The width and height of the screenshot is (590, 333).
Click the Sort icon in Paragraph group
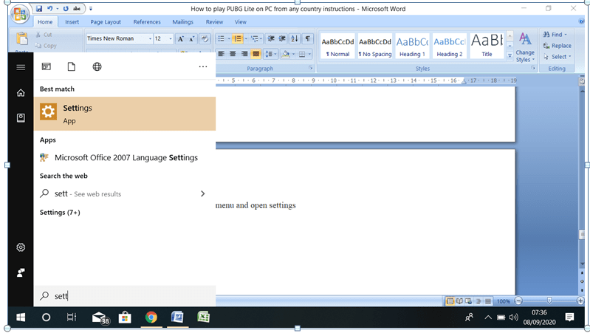295,38
